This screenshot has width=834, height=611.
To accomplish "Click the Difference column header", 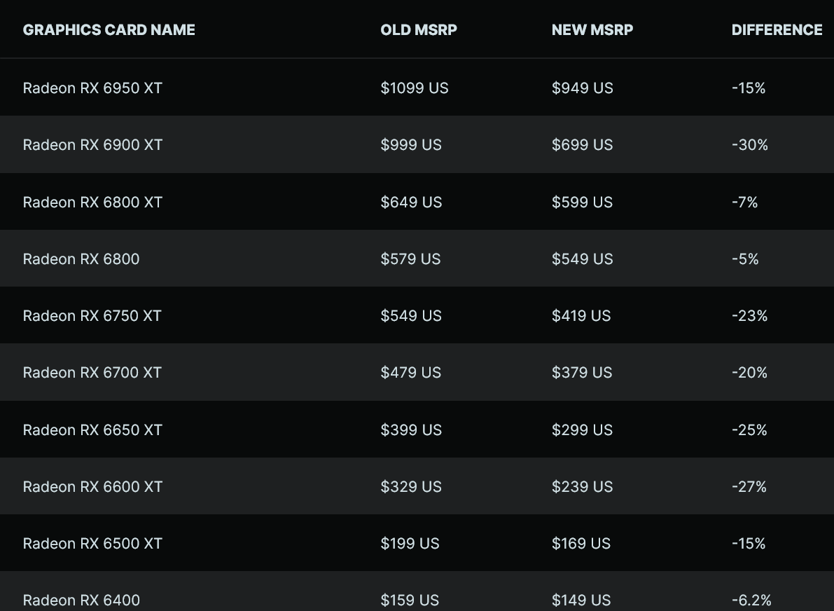I will (777, 30).
